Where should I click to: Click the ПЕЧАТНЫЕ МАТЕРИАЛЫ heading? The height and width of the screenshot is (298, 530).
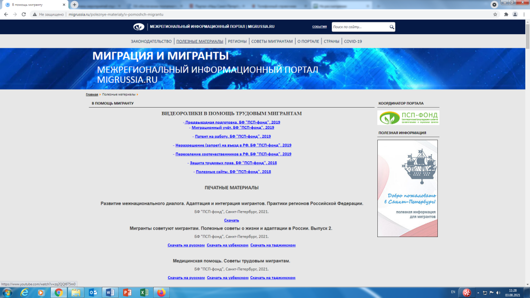[231, 187]
